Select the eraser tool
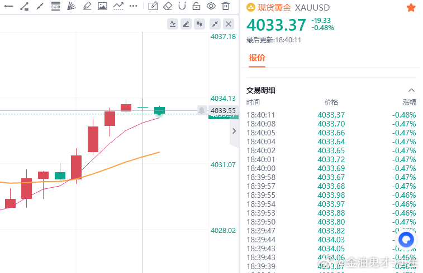Screen dimensions: 423x273 (168, 6)
